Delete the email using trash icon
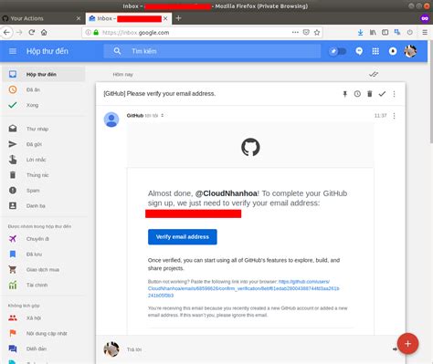 coord(370,94)
